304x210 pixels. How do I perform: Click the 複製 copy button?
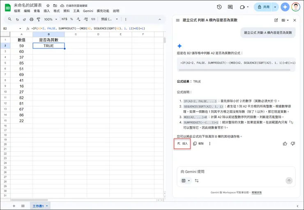[x=198, y=144]
